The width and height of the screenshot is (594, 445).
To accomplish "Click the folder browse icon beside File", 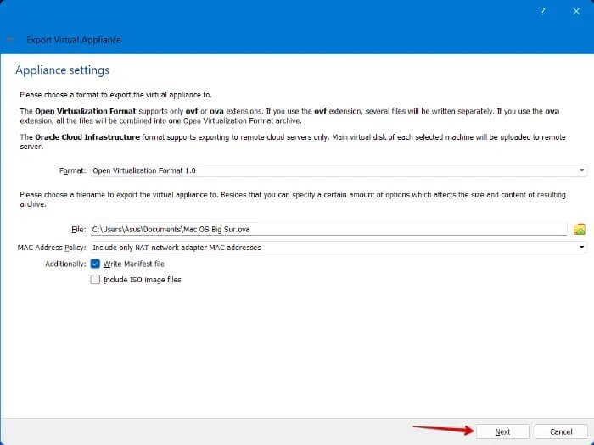I will click(580, 229).
